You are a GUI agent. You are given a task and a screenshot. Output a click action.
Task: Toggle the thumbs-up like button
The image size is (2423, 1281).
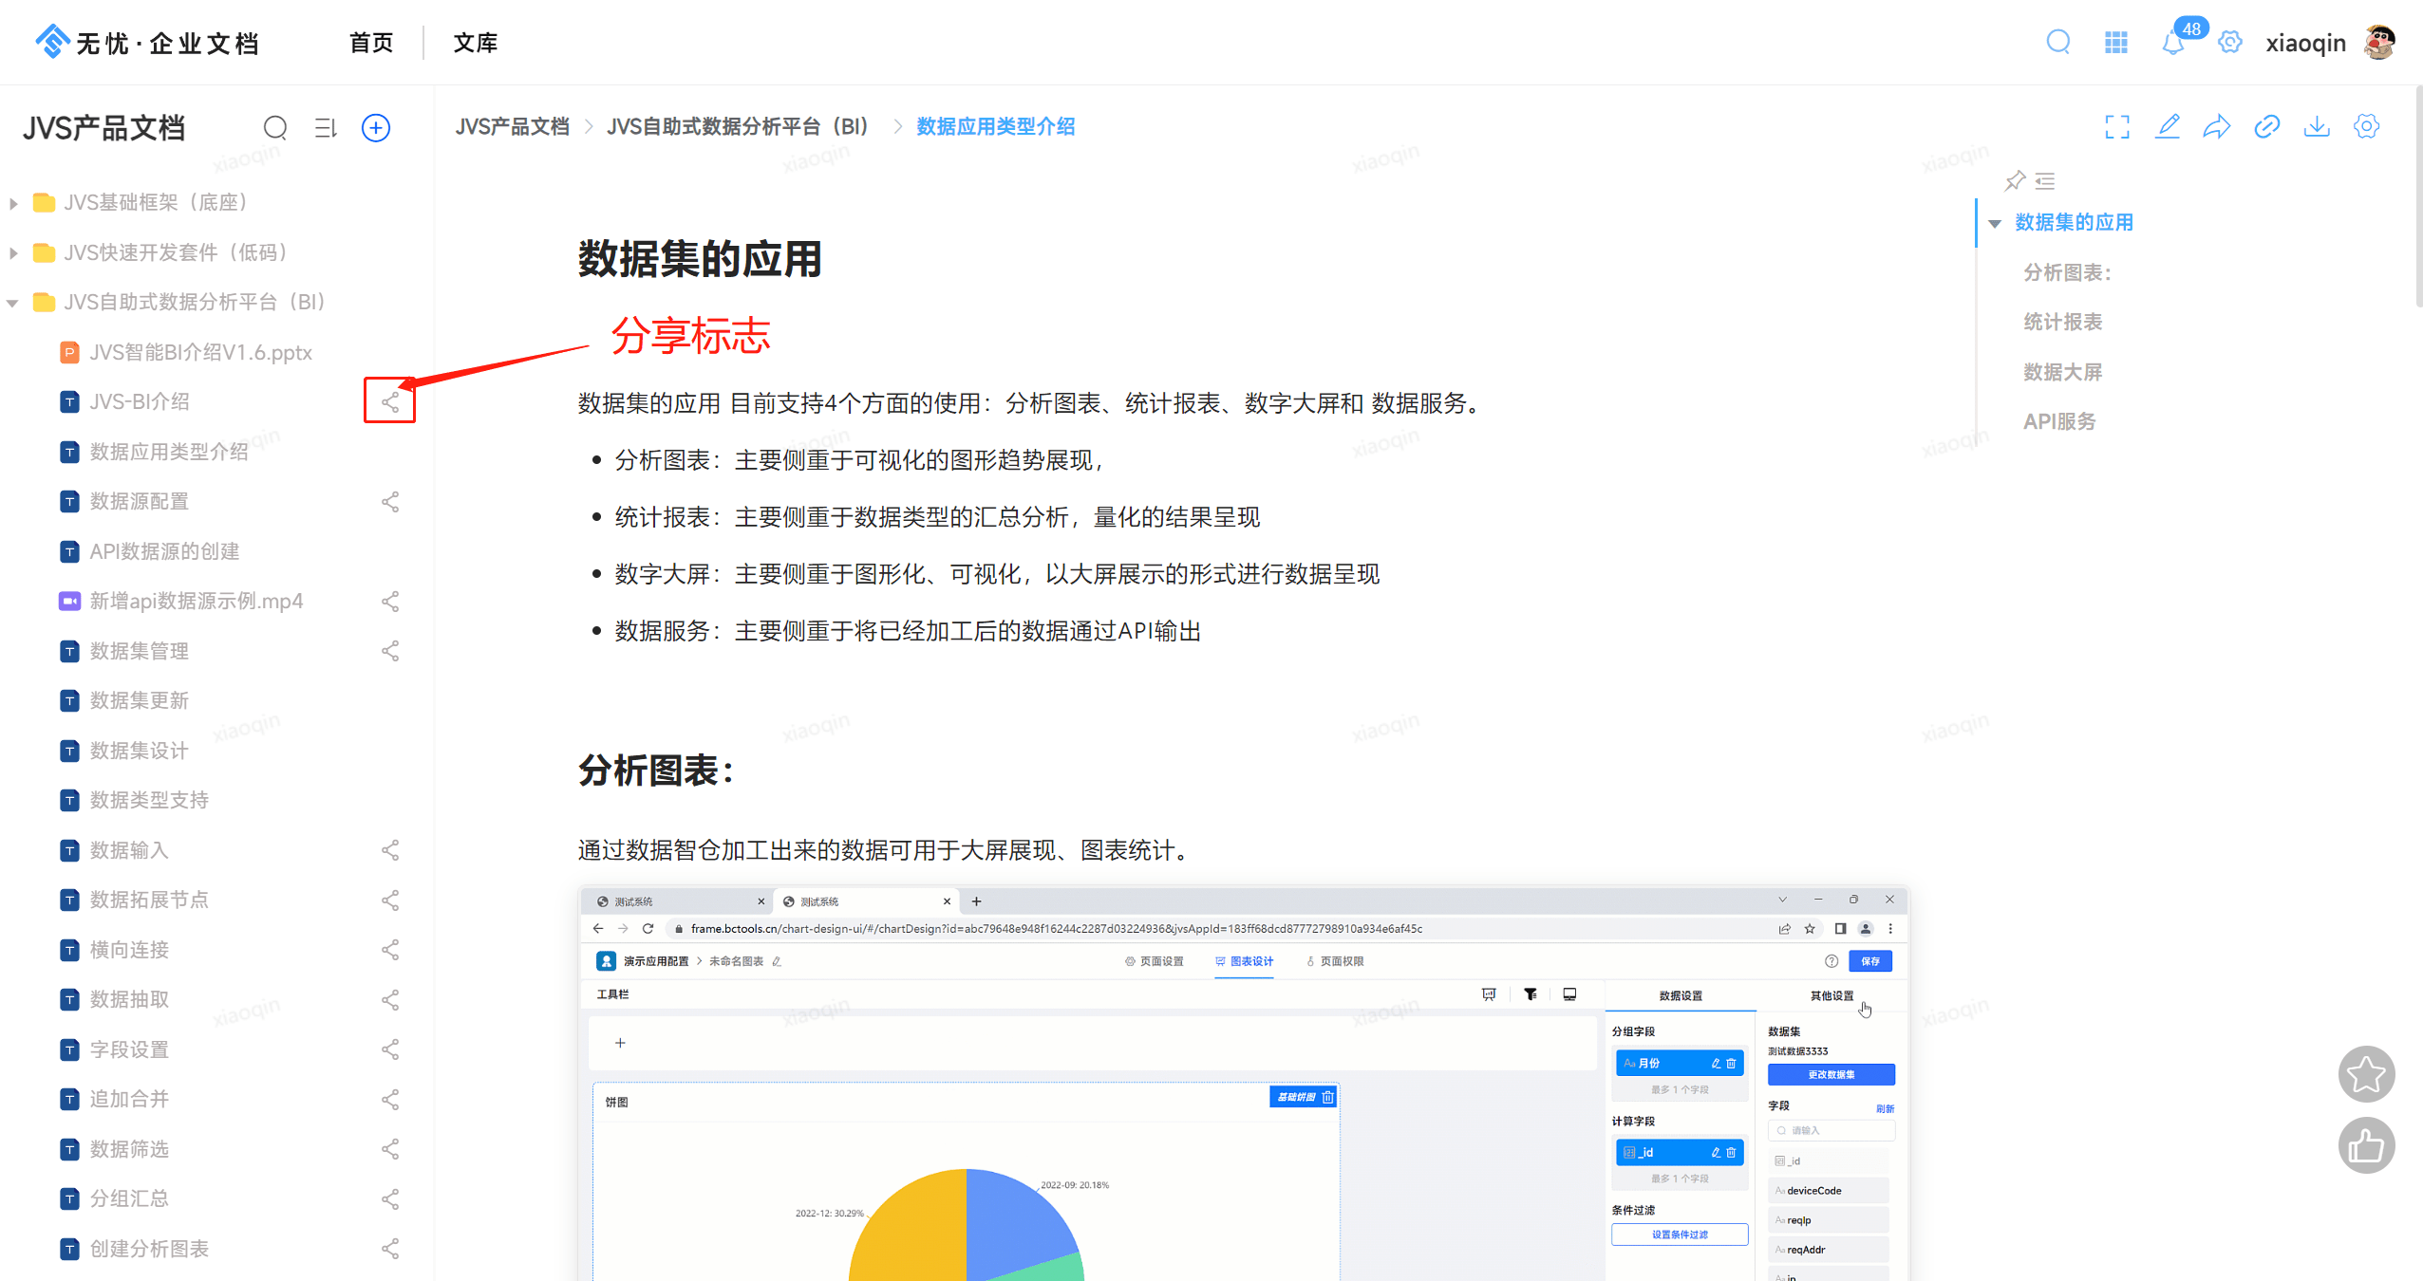[x=2366, y=1146]
